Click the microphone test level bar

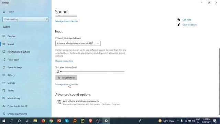(x=92, y=71)
